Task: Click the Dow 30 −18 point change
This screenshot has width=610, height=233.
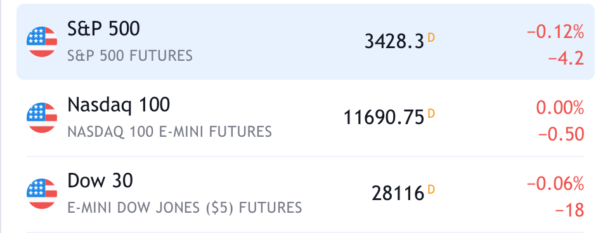Action: [x=569, y=210]
